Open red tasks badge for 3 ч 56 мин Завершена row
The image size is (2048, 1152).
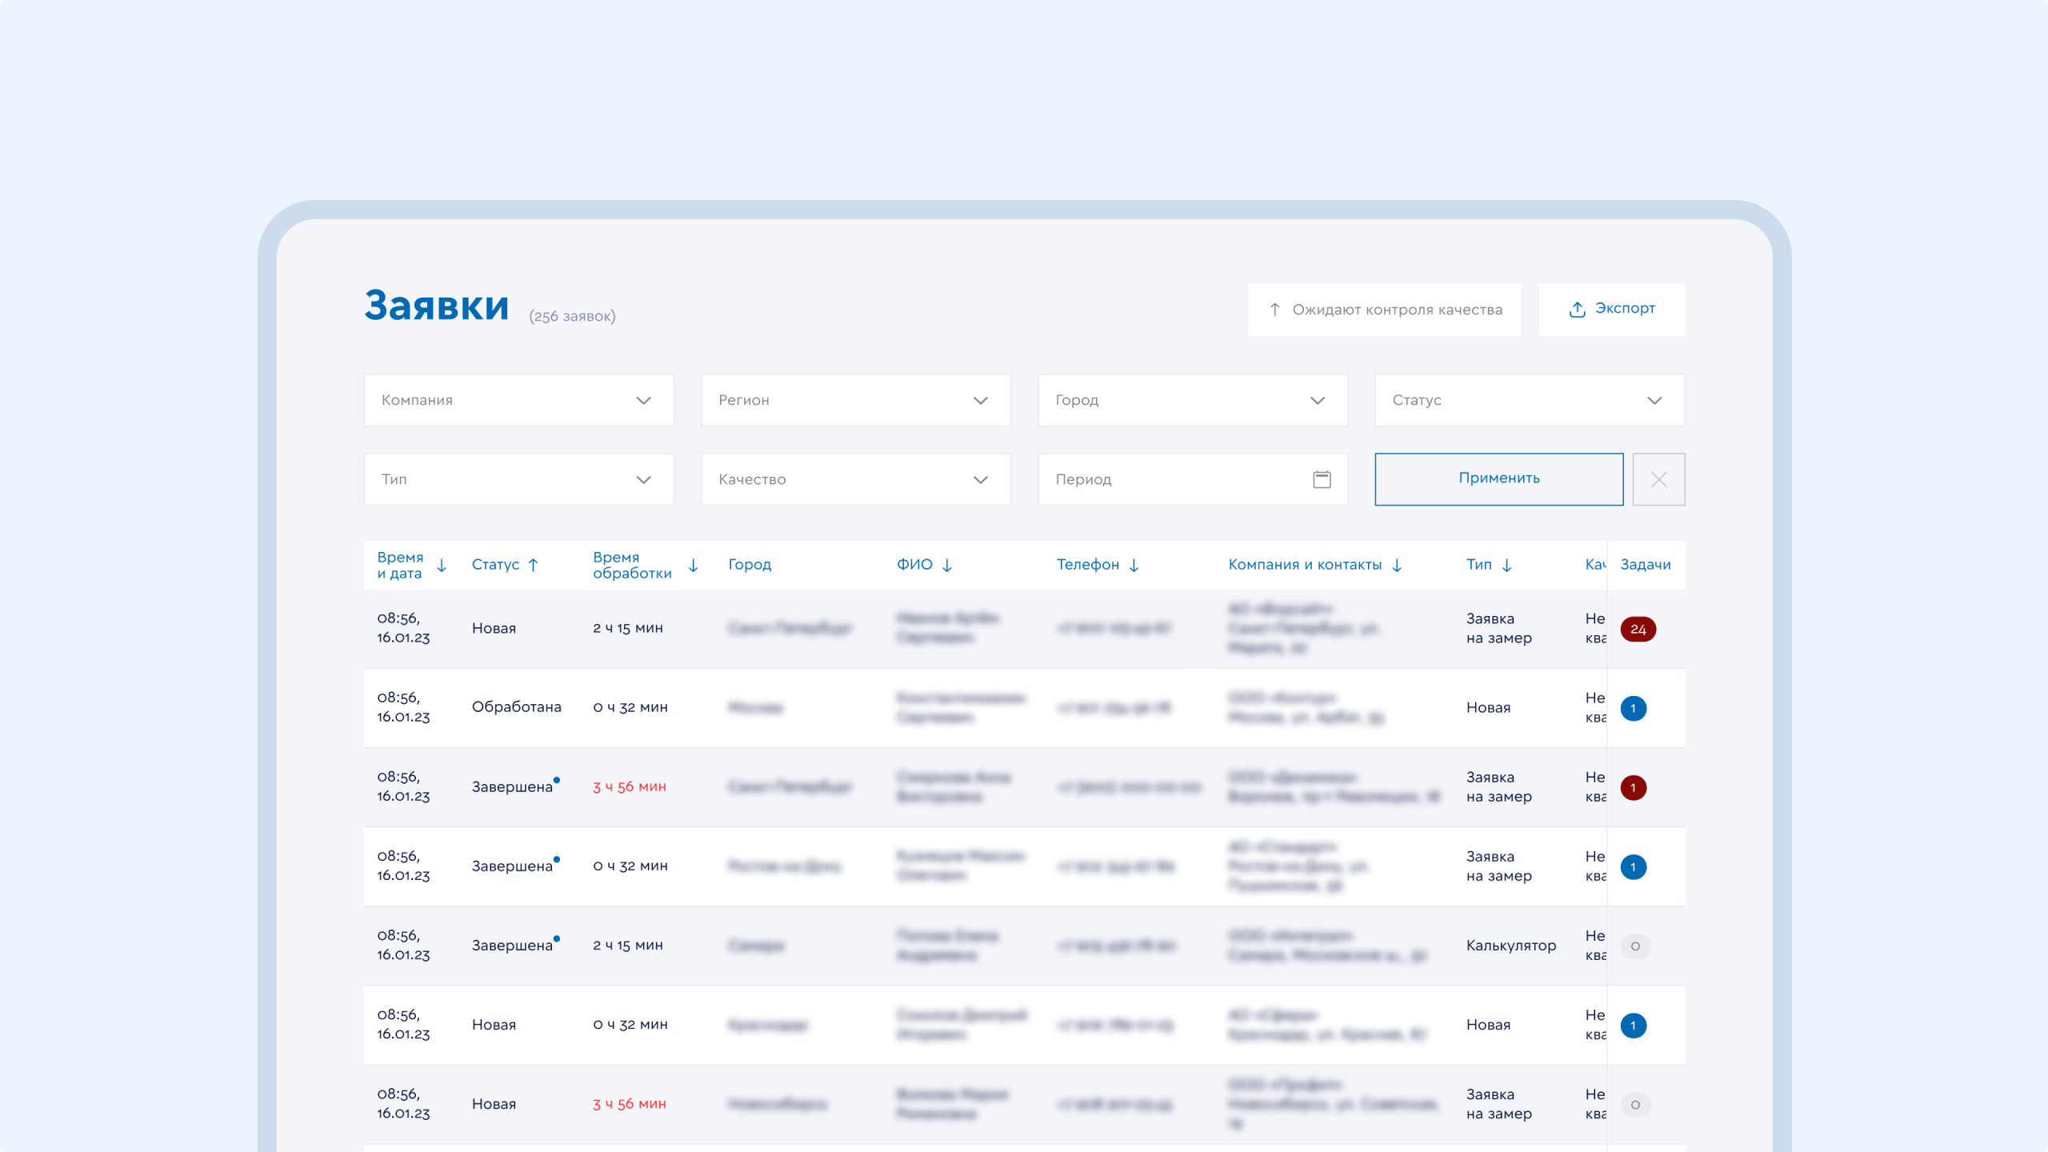point(1633,788)
